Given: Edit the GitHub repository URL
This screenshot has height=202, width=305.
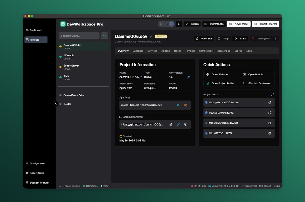Looking at the screenshot, I should 178,124.
